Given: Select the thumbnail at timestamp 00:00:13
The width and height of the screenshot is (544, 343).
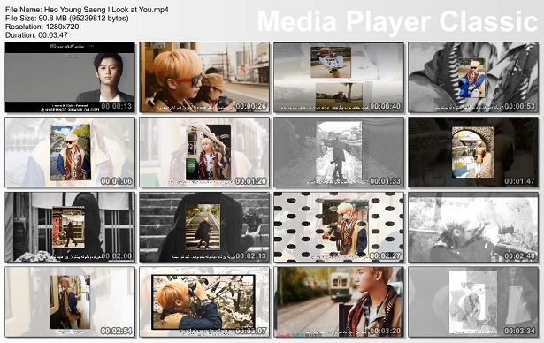Looking at the screenshot, I should [70, 77].
